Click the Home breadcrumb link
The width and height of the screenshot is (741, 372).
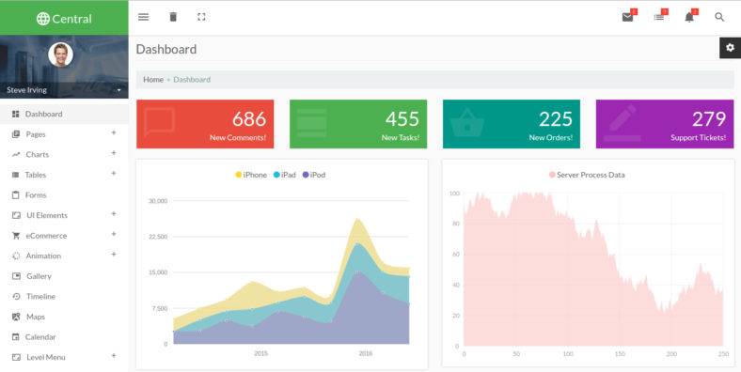(153, 80)
